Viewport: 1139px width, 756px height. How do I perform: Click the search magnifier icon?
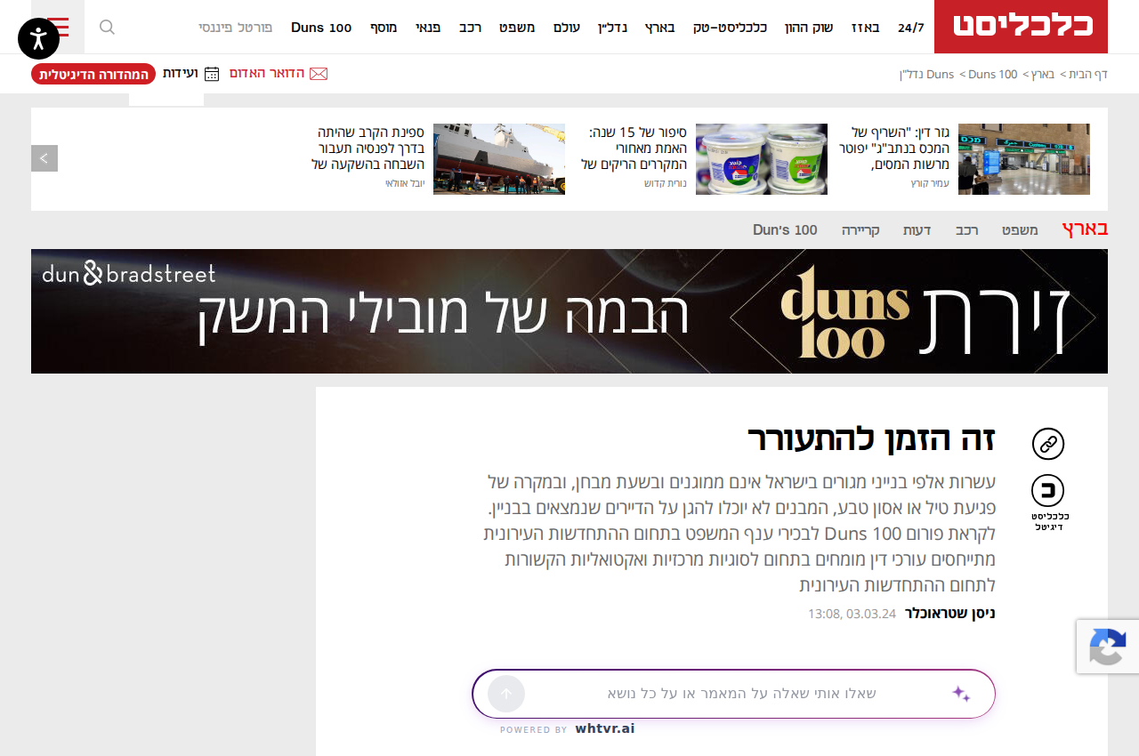pos(107,27)
